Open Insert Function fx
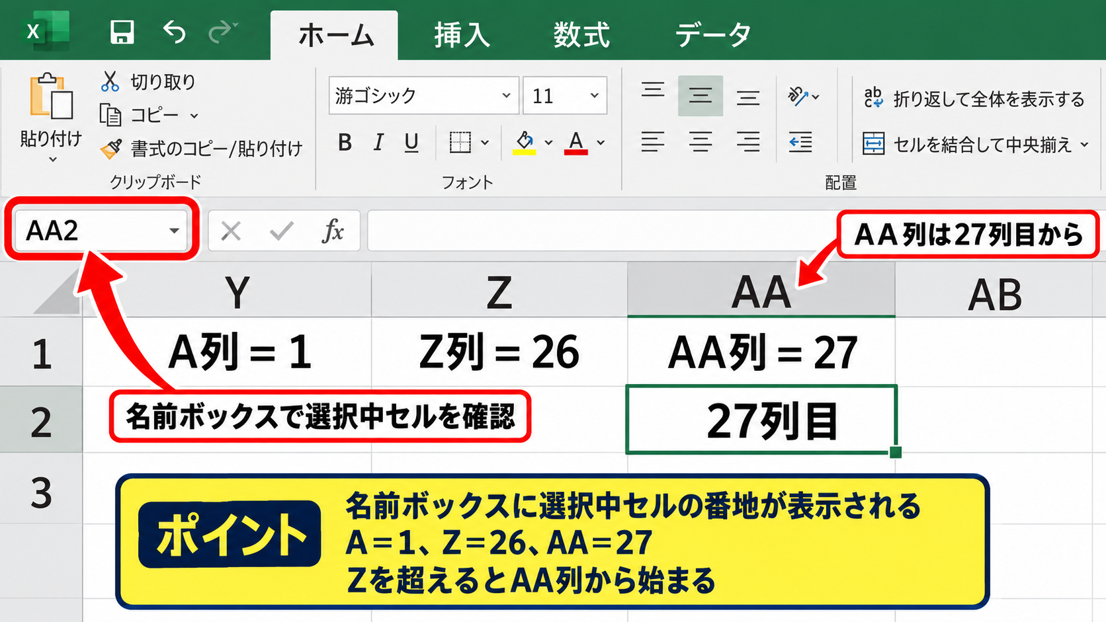 pyautogui.click(x=333, y=231)
